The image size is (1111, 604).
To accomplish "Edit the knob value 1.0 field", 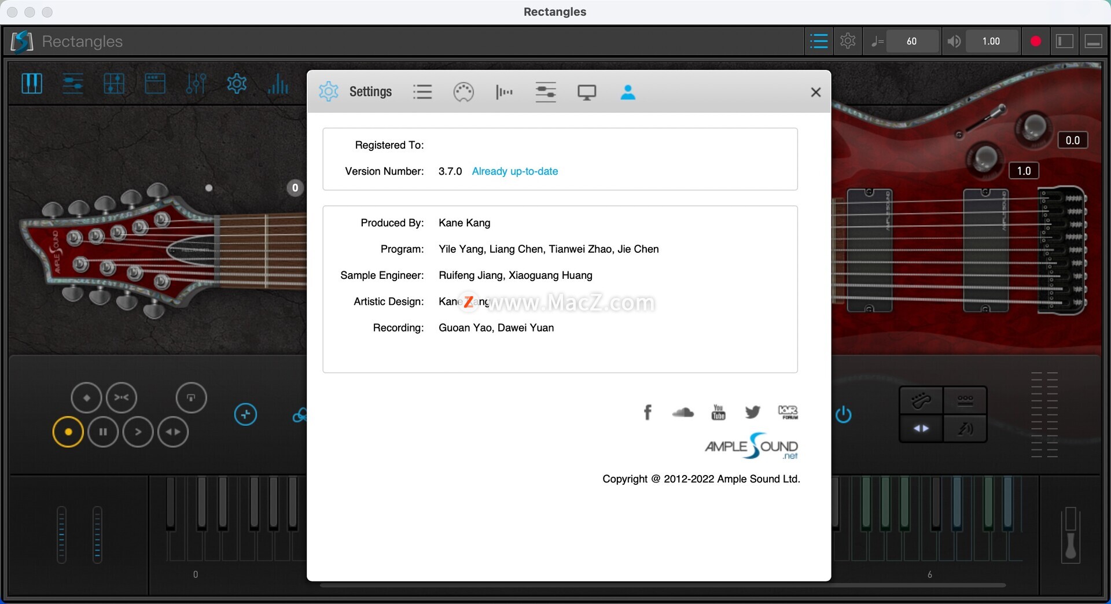I will tap(1024, 171).
